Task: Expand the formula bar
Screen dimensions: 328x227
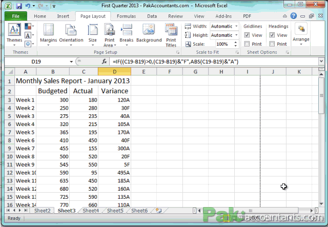Action: click(x=321, y=61)
